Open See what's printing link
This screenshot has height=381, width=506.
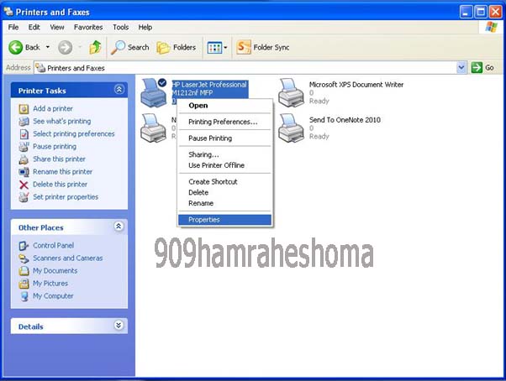(62, 121)
